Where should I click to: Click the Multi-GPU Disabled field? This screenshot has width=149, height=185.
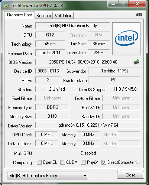[x=88, y=153]
